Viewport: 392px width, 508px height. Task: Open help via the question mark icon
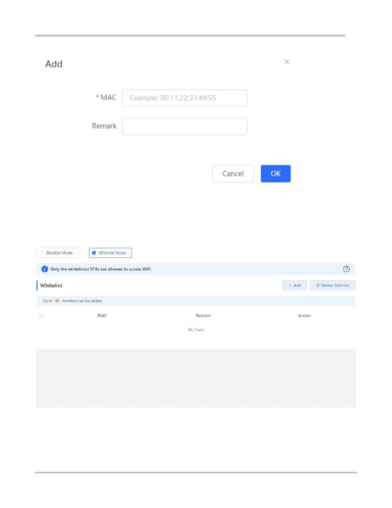click(x=346, y=269)
